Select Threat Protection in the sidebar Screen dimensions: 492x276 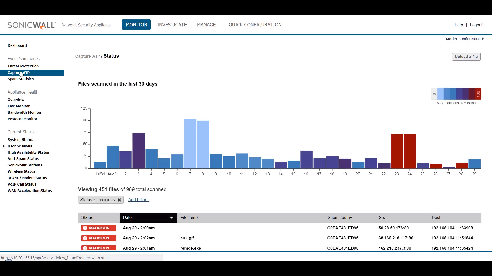23,66
